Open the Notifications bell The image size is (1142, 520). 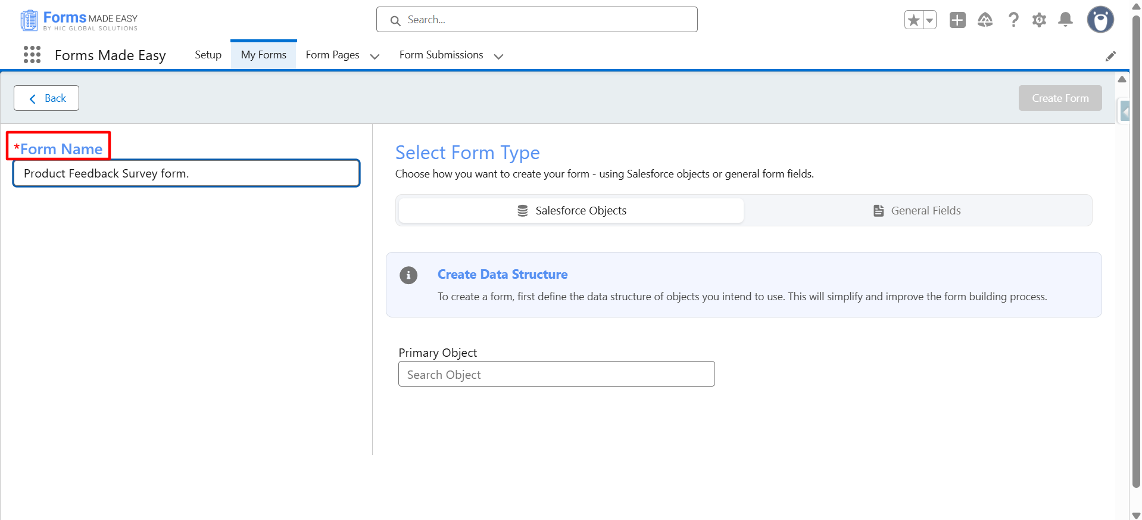click(1065, 20)
